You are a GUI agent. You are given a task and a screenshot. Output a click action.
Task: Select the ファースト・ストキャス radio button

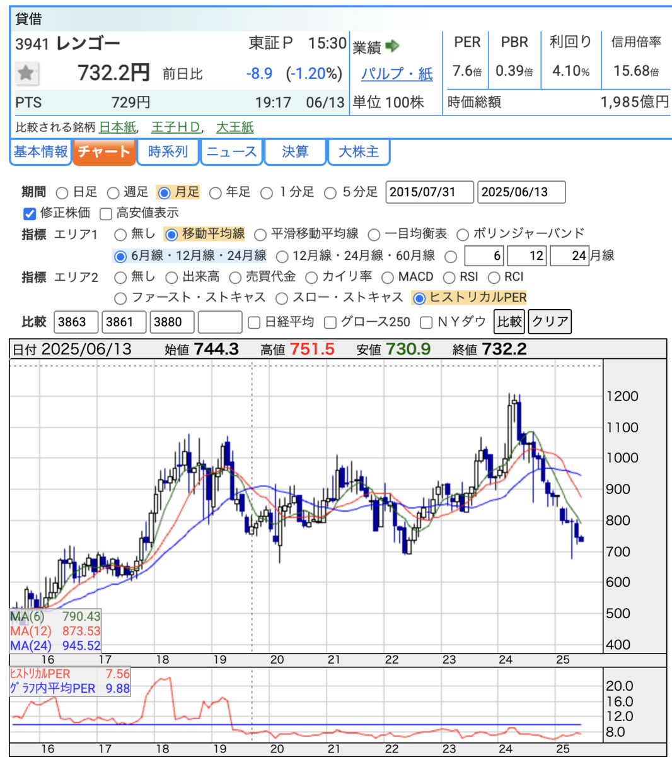pos(120,298)
